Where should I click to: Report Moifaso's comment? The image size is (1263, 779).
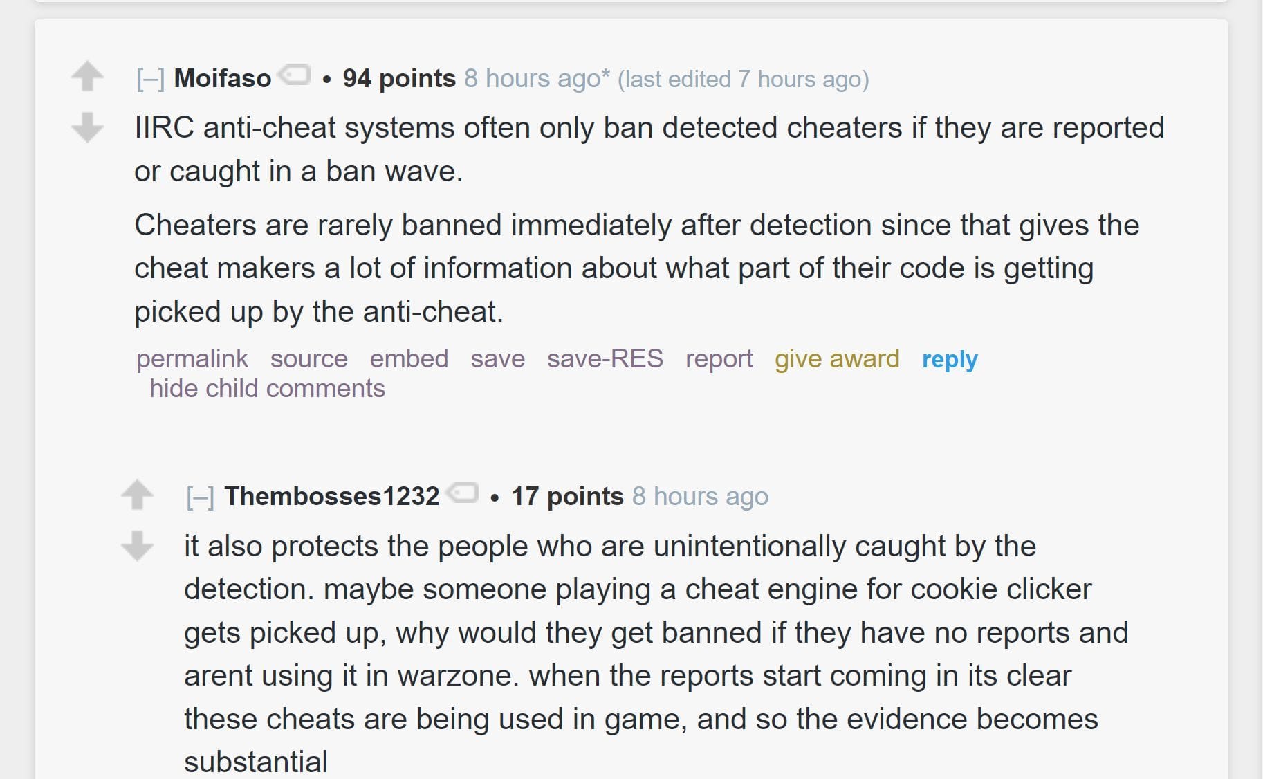pos(719,358)
